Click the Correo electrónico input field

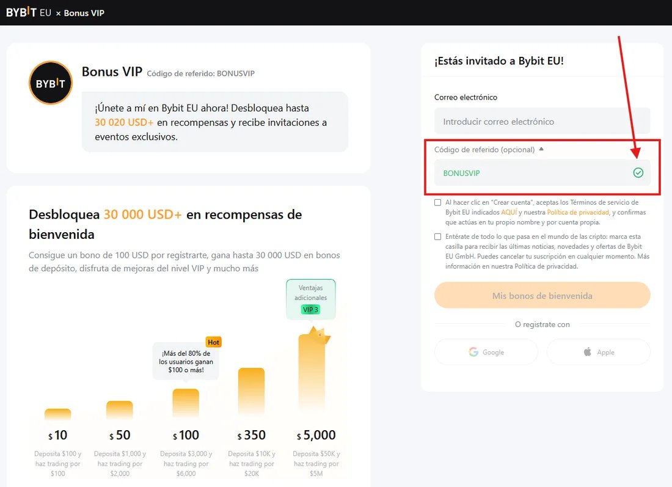(542, 122)
